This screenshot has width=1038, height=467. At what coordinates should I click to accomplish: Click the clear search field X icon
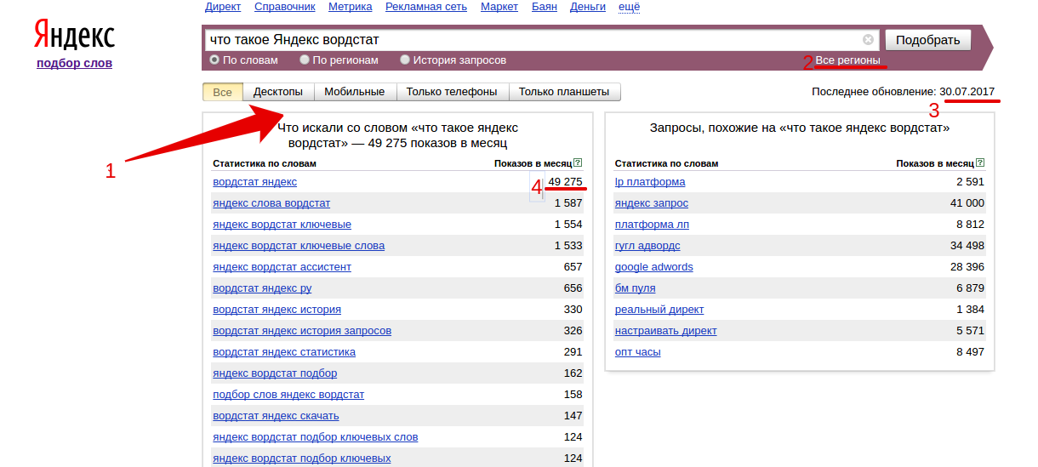click(868, 40)
